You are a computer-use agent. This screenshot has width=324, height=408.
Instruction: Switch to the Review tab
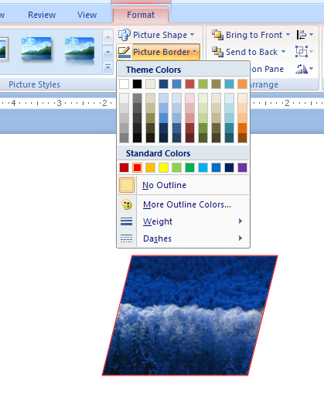pyautogui.click(x=42, y=15)
